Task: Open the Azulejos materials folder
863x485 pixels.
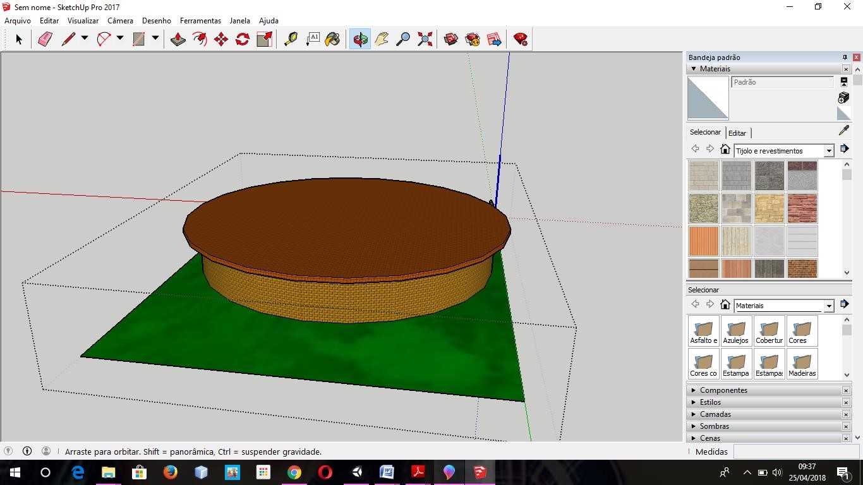Action: tap(736, 332)
